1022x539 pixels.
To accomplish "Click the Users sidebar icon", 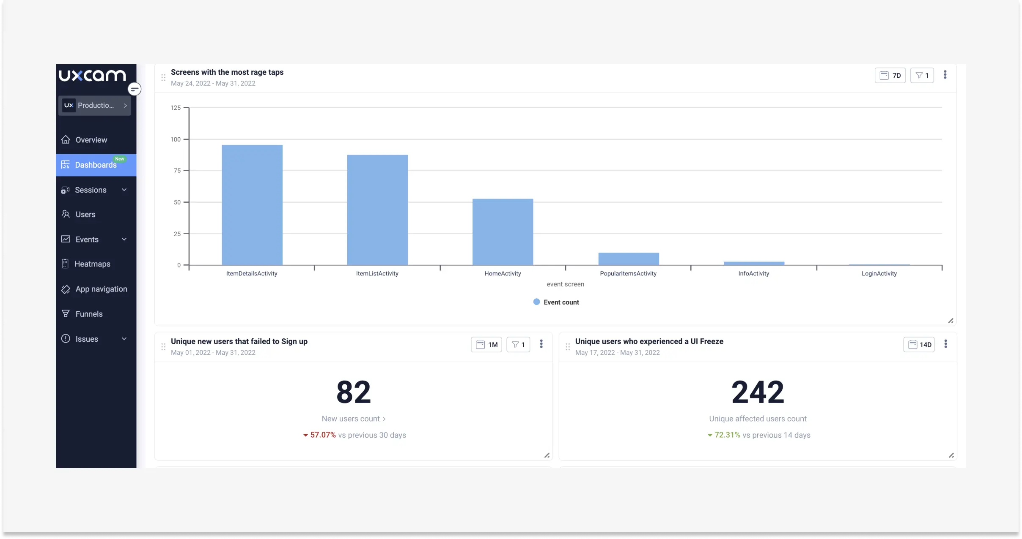I will (66, 214).
